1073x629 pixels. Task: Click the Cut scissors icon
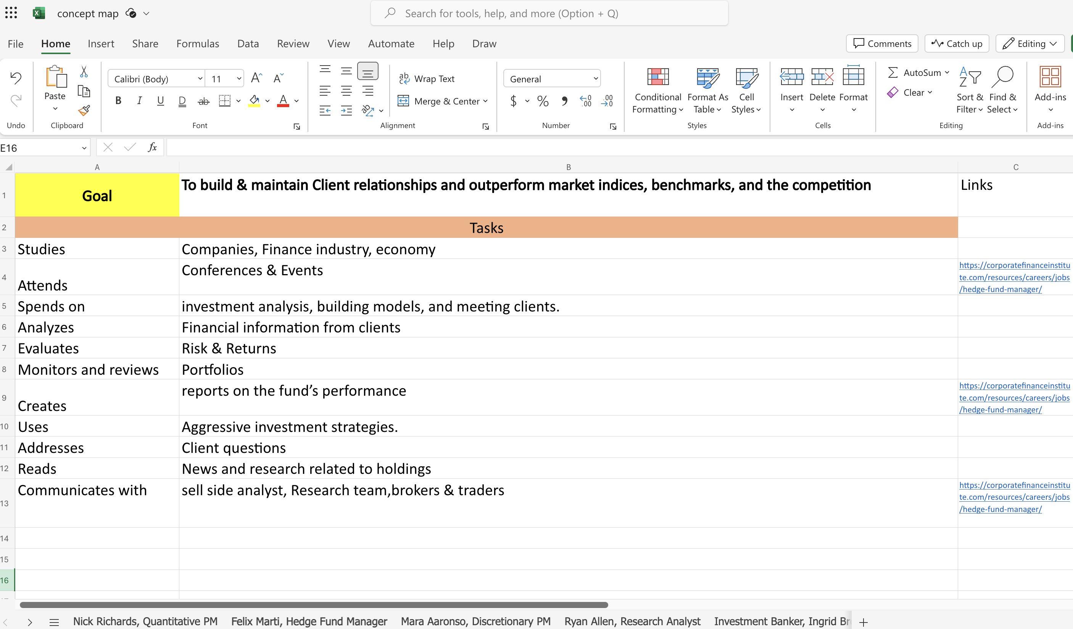84,72
